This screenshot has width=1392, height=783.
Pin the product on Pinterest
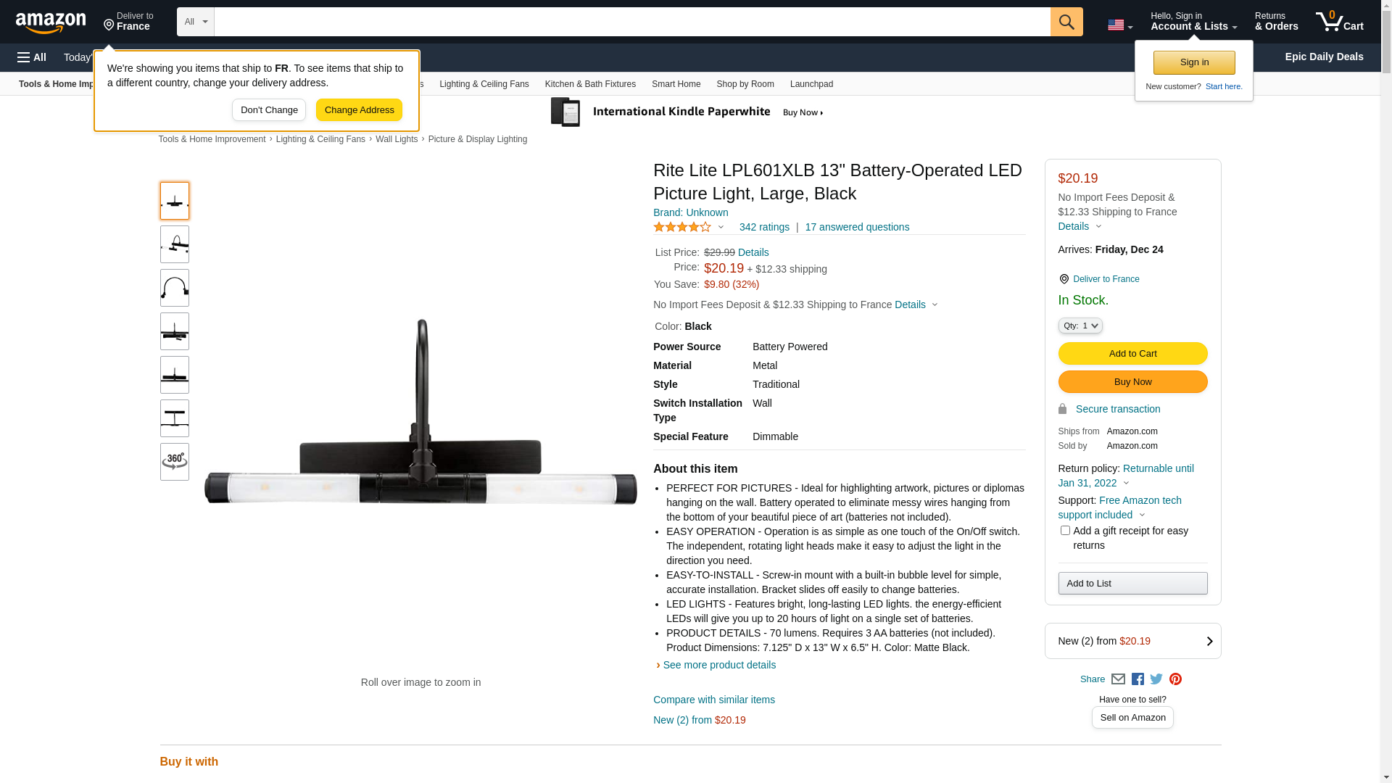[1175, 679]
